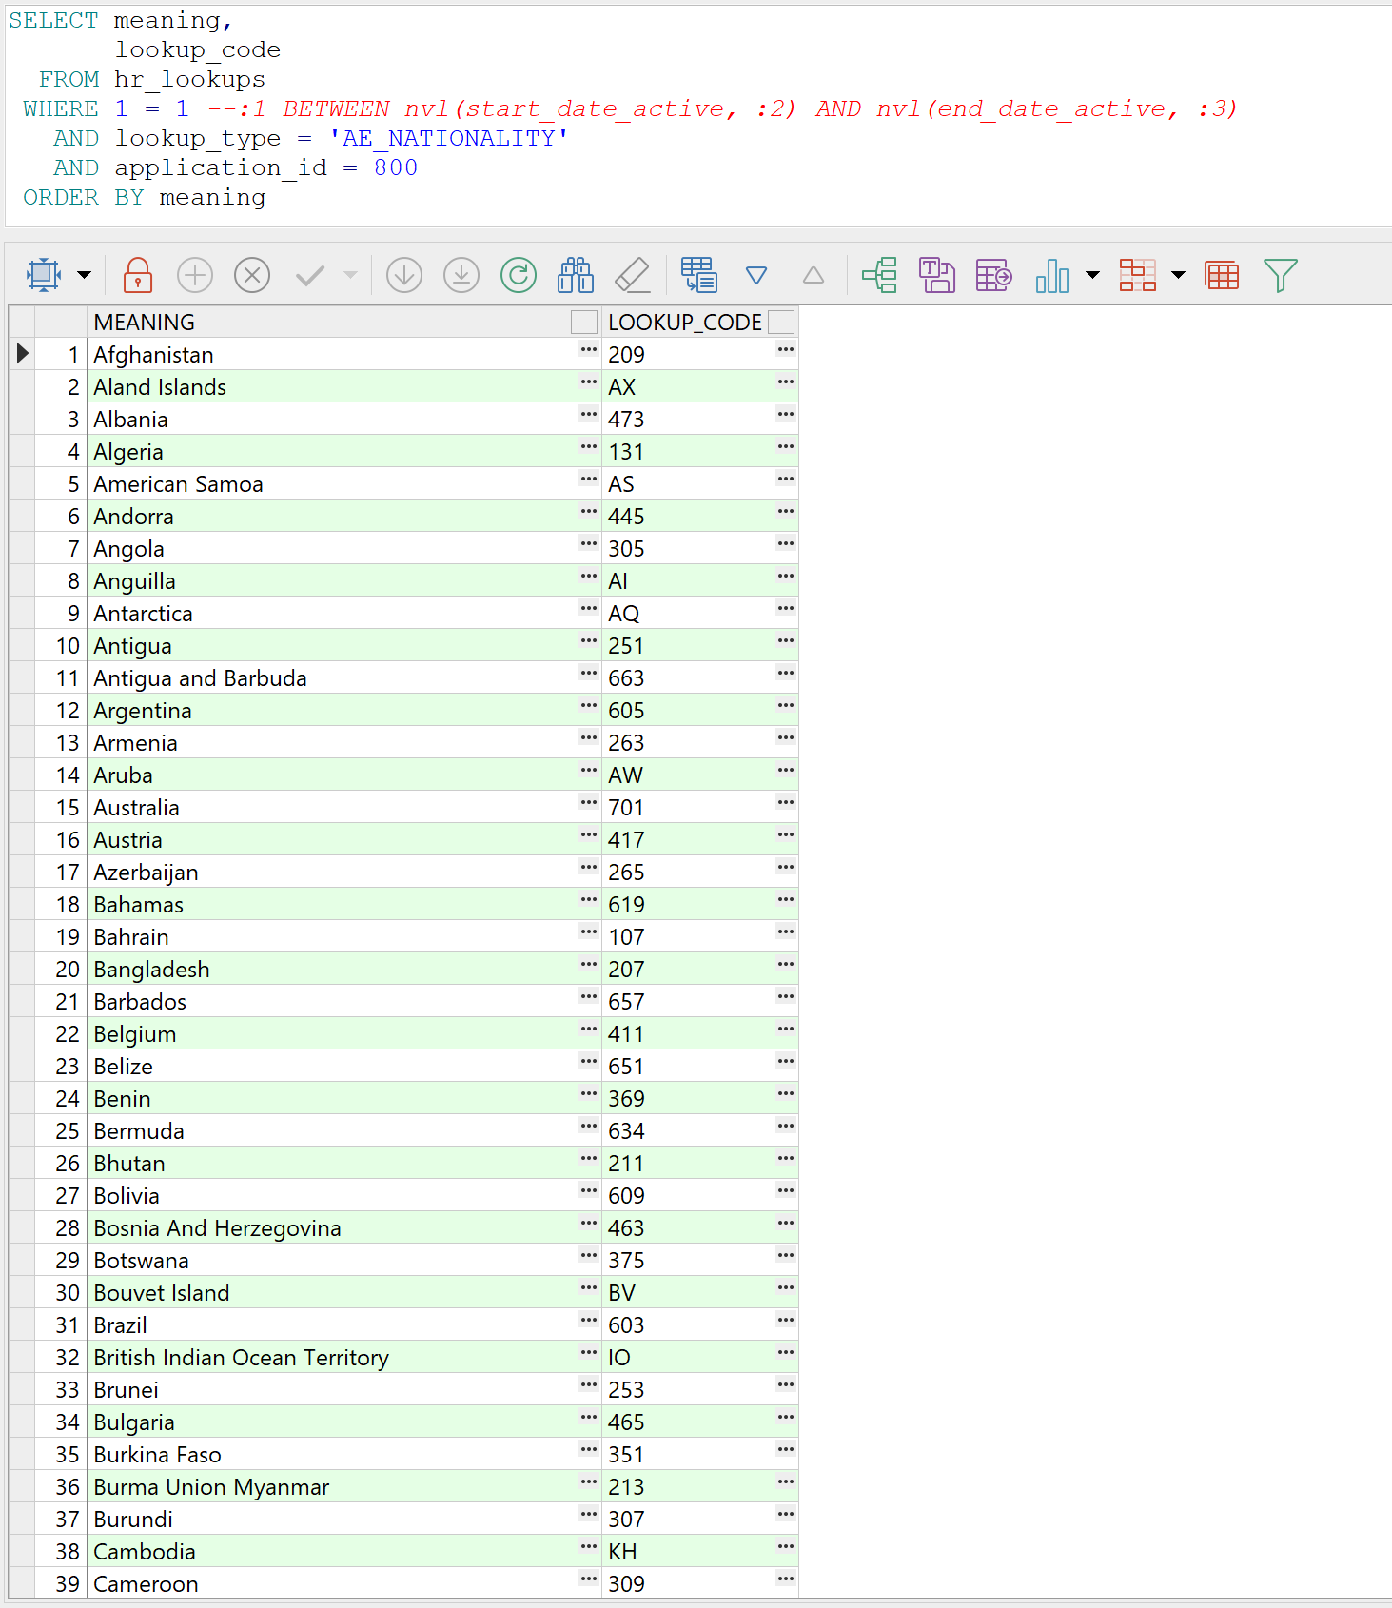The image size is (1392, 1608).
Task: Open ellipsis editor for Afghanistan meaning cell
Action: (589, 350)
